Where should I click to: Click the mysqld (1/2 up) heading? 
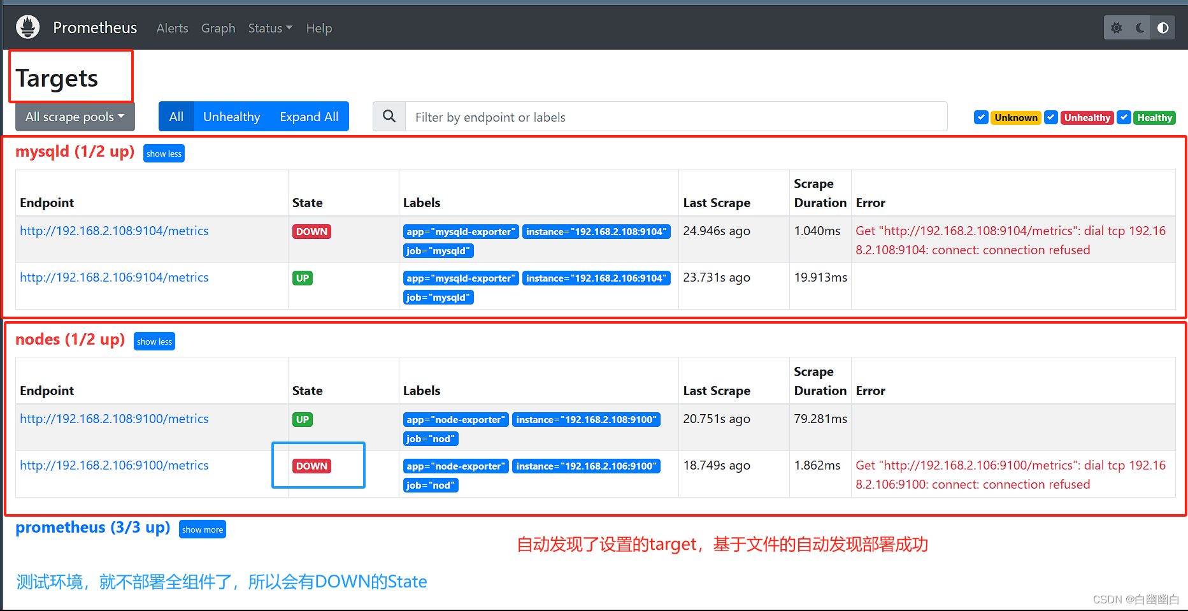[x=75, y=152]
